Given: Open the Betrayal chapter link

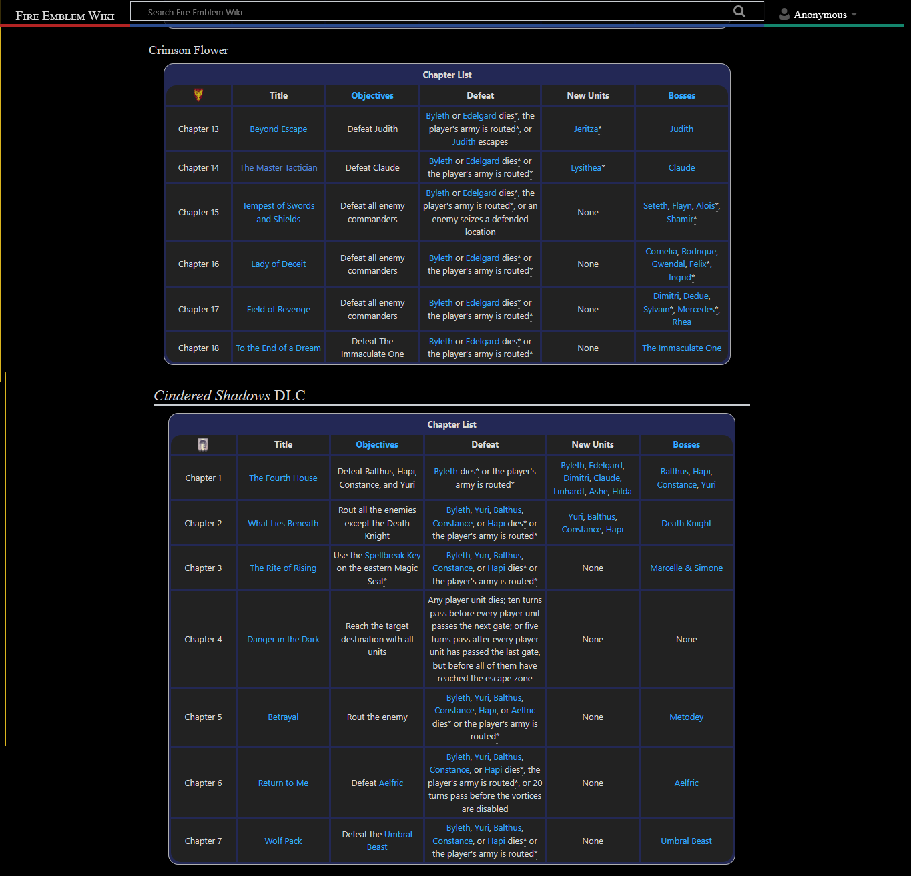Looking at the screenshot, I should [283, 717].
